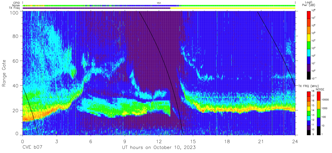Click the CPID value '151'
This screenshot has height=153, width=332.
(x=159, y=3)
